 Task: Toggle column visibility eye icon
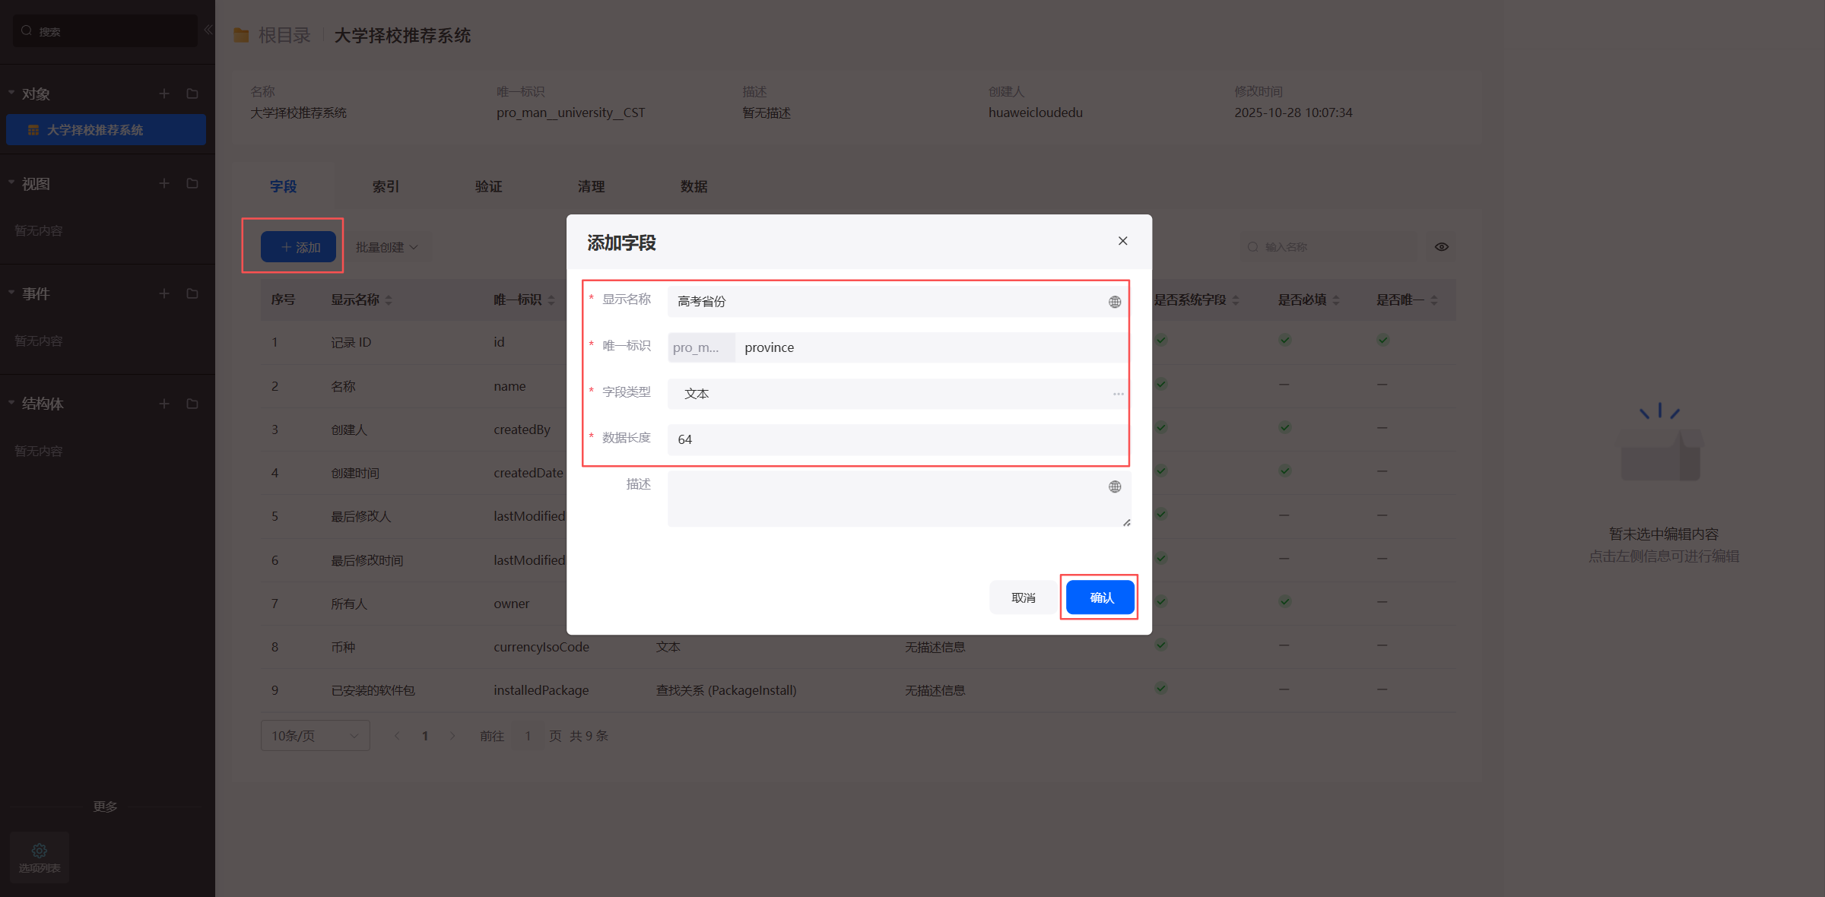tap(1441, 247)
